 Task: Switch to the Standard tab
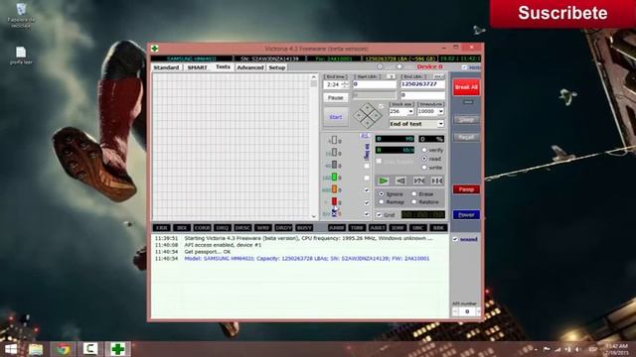pos(166,67)
